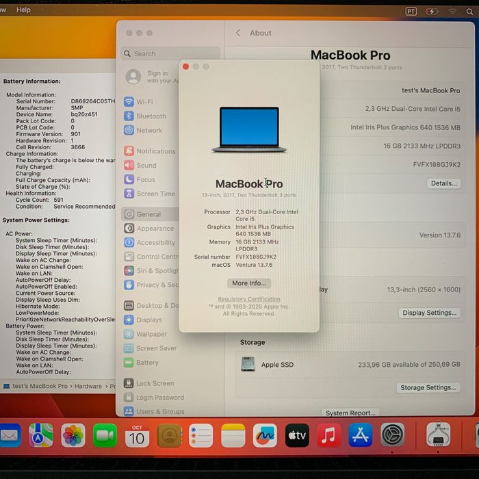
Task: Open Displays icon in sidebar
Action: tap(129, 320)
